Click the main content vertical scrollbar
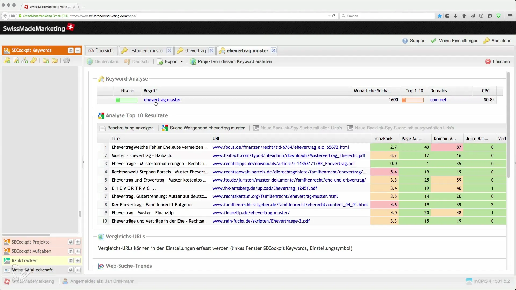The width and height of the screenshot is (516, 290). (508, 125)
